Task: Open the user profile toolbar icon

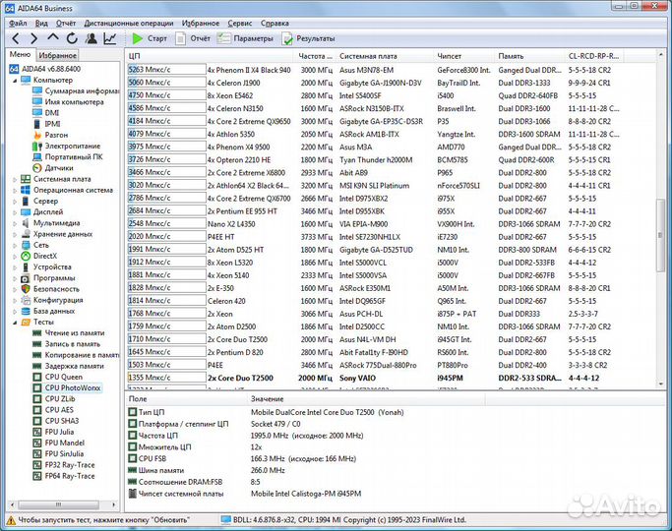Action: pyautogui.click(x=91, y=38)
